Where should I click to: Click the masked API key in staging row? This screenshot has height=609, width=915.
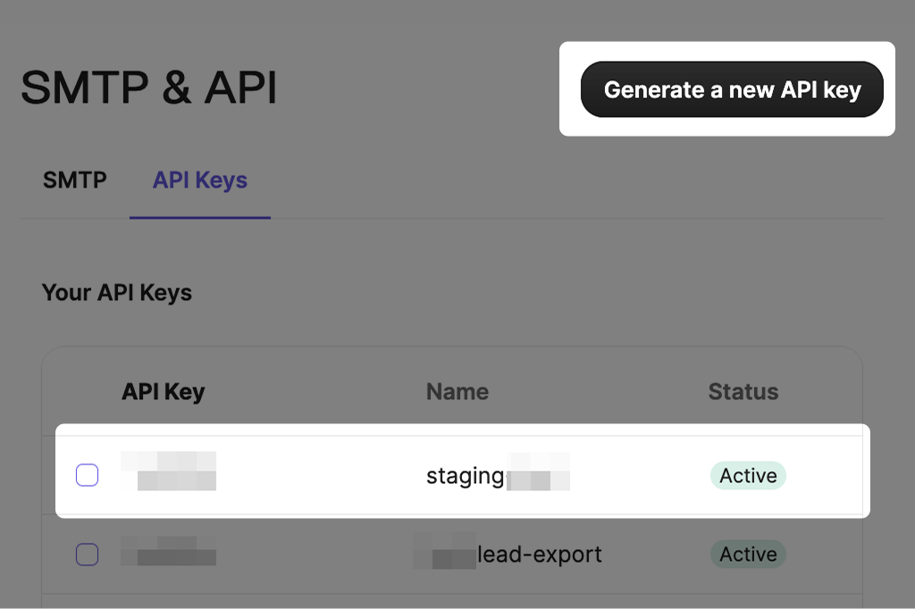coord(169,471)
